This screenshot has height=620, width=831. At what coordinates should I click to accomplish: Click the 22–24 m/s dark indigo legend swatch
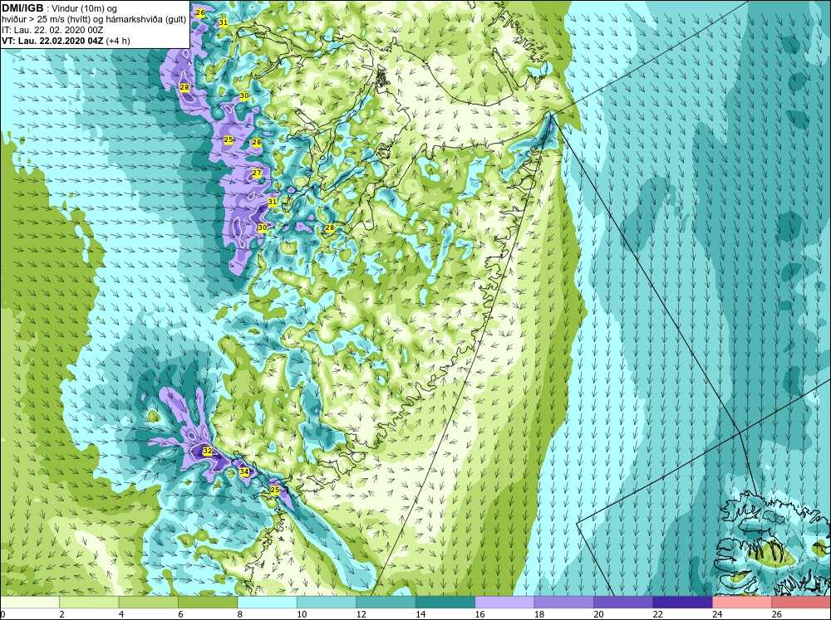682,602
